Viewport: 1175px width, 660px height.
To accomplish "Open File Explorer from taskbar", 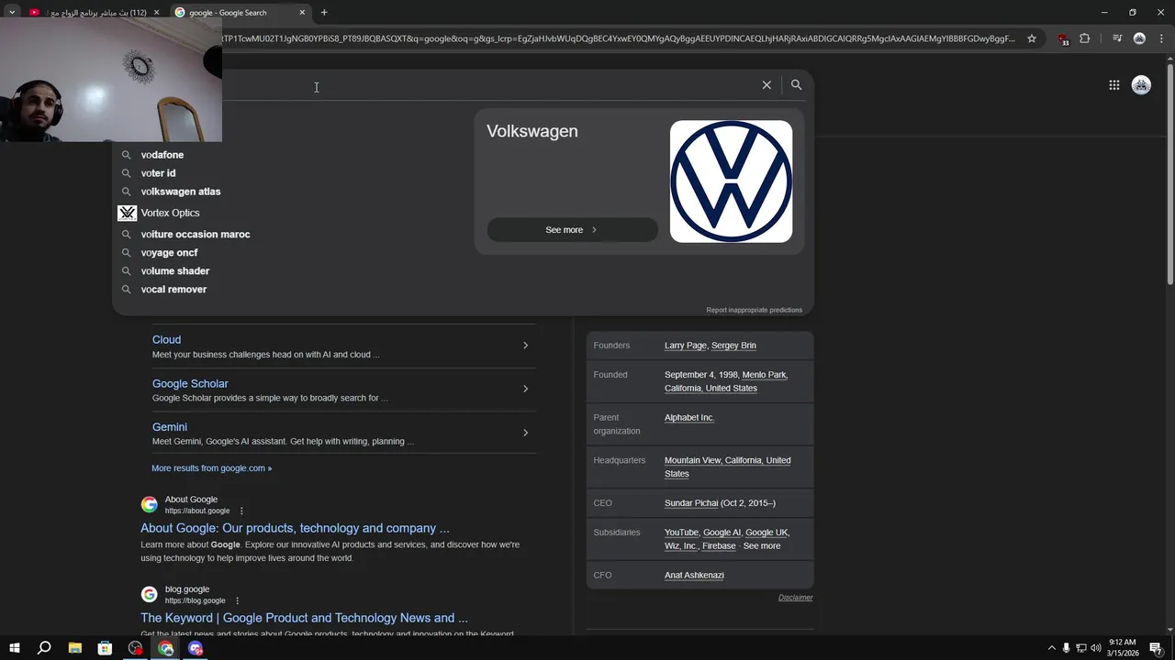I will coord(74,648).
